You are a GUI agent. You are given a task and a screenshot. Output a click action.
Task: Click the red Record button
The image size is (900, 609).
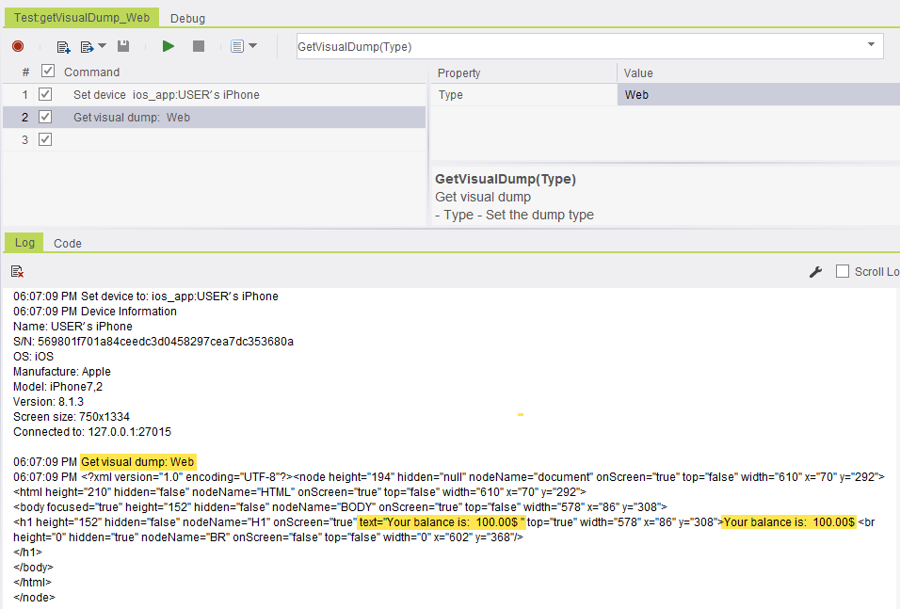pos(18,46)
